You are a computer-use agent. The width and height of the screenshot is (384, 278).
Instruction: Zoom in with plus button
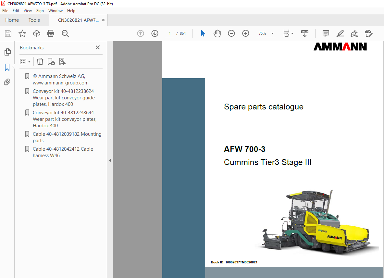point(246,33)
